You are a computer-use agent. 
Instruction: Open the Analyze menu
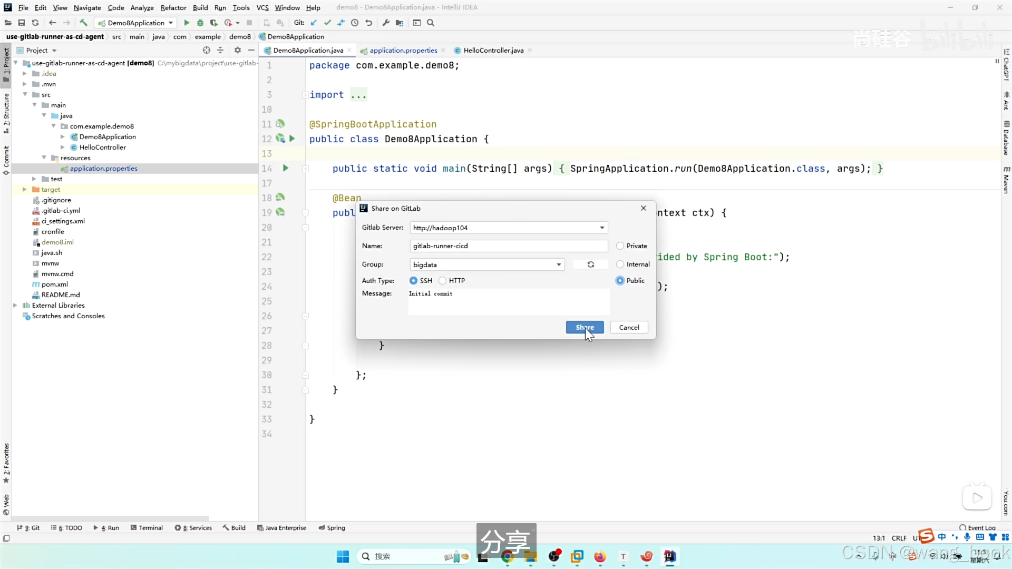pyautogui.click(x=142, y=7)
